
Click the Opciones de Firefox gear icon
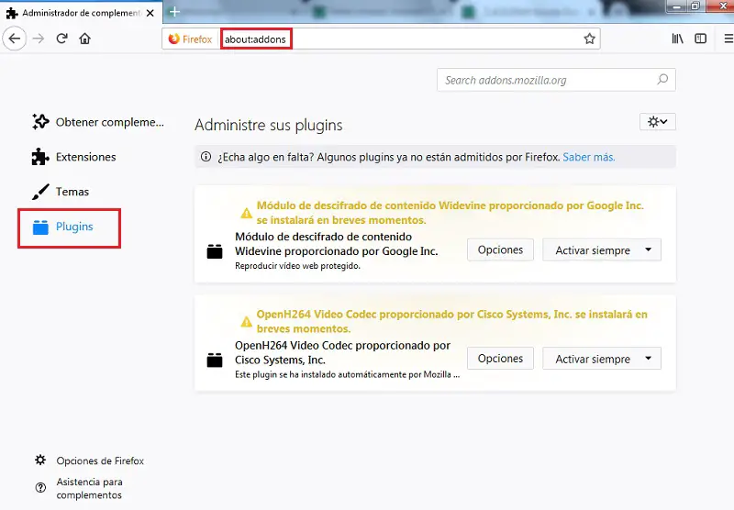[40, 460]
